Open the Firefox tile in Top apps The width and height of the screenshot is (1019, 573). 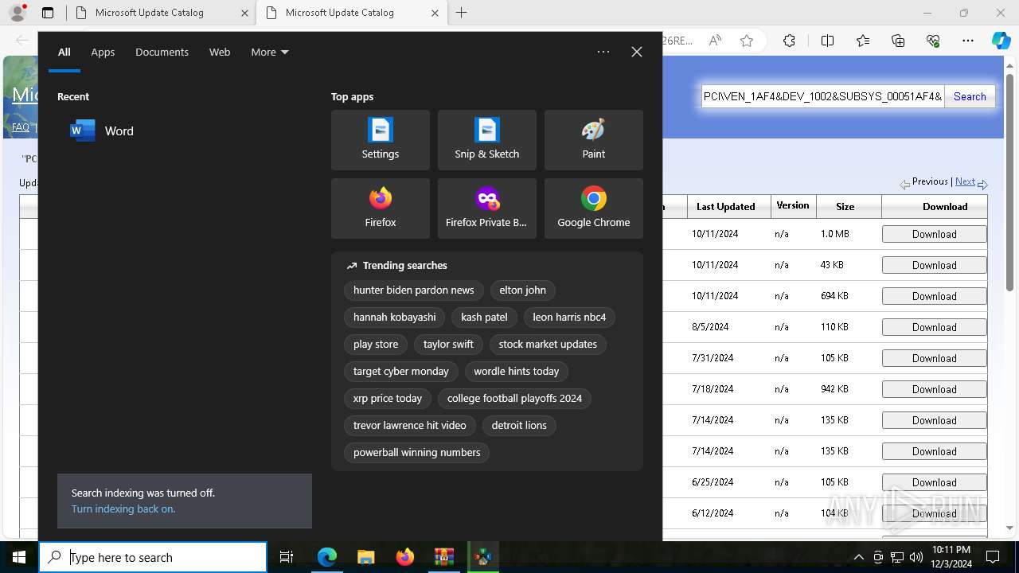pyautogui.click(x=381, y=209)
